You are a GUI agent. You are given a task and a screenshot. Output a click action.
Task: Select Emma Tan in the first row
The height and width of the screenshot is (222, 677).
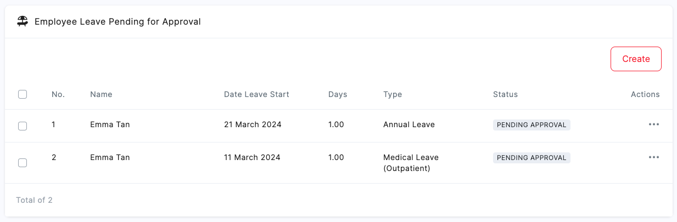coord(110,124)
